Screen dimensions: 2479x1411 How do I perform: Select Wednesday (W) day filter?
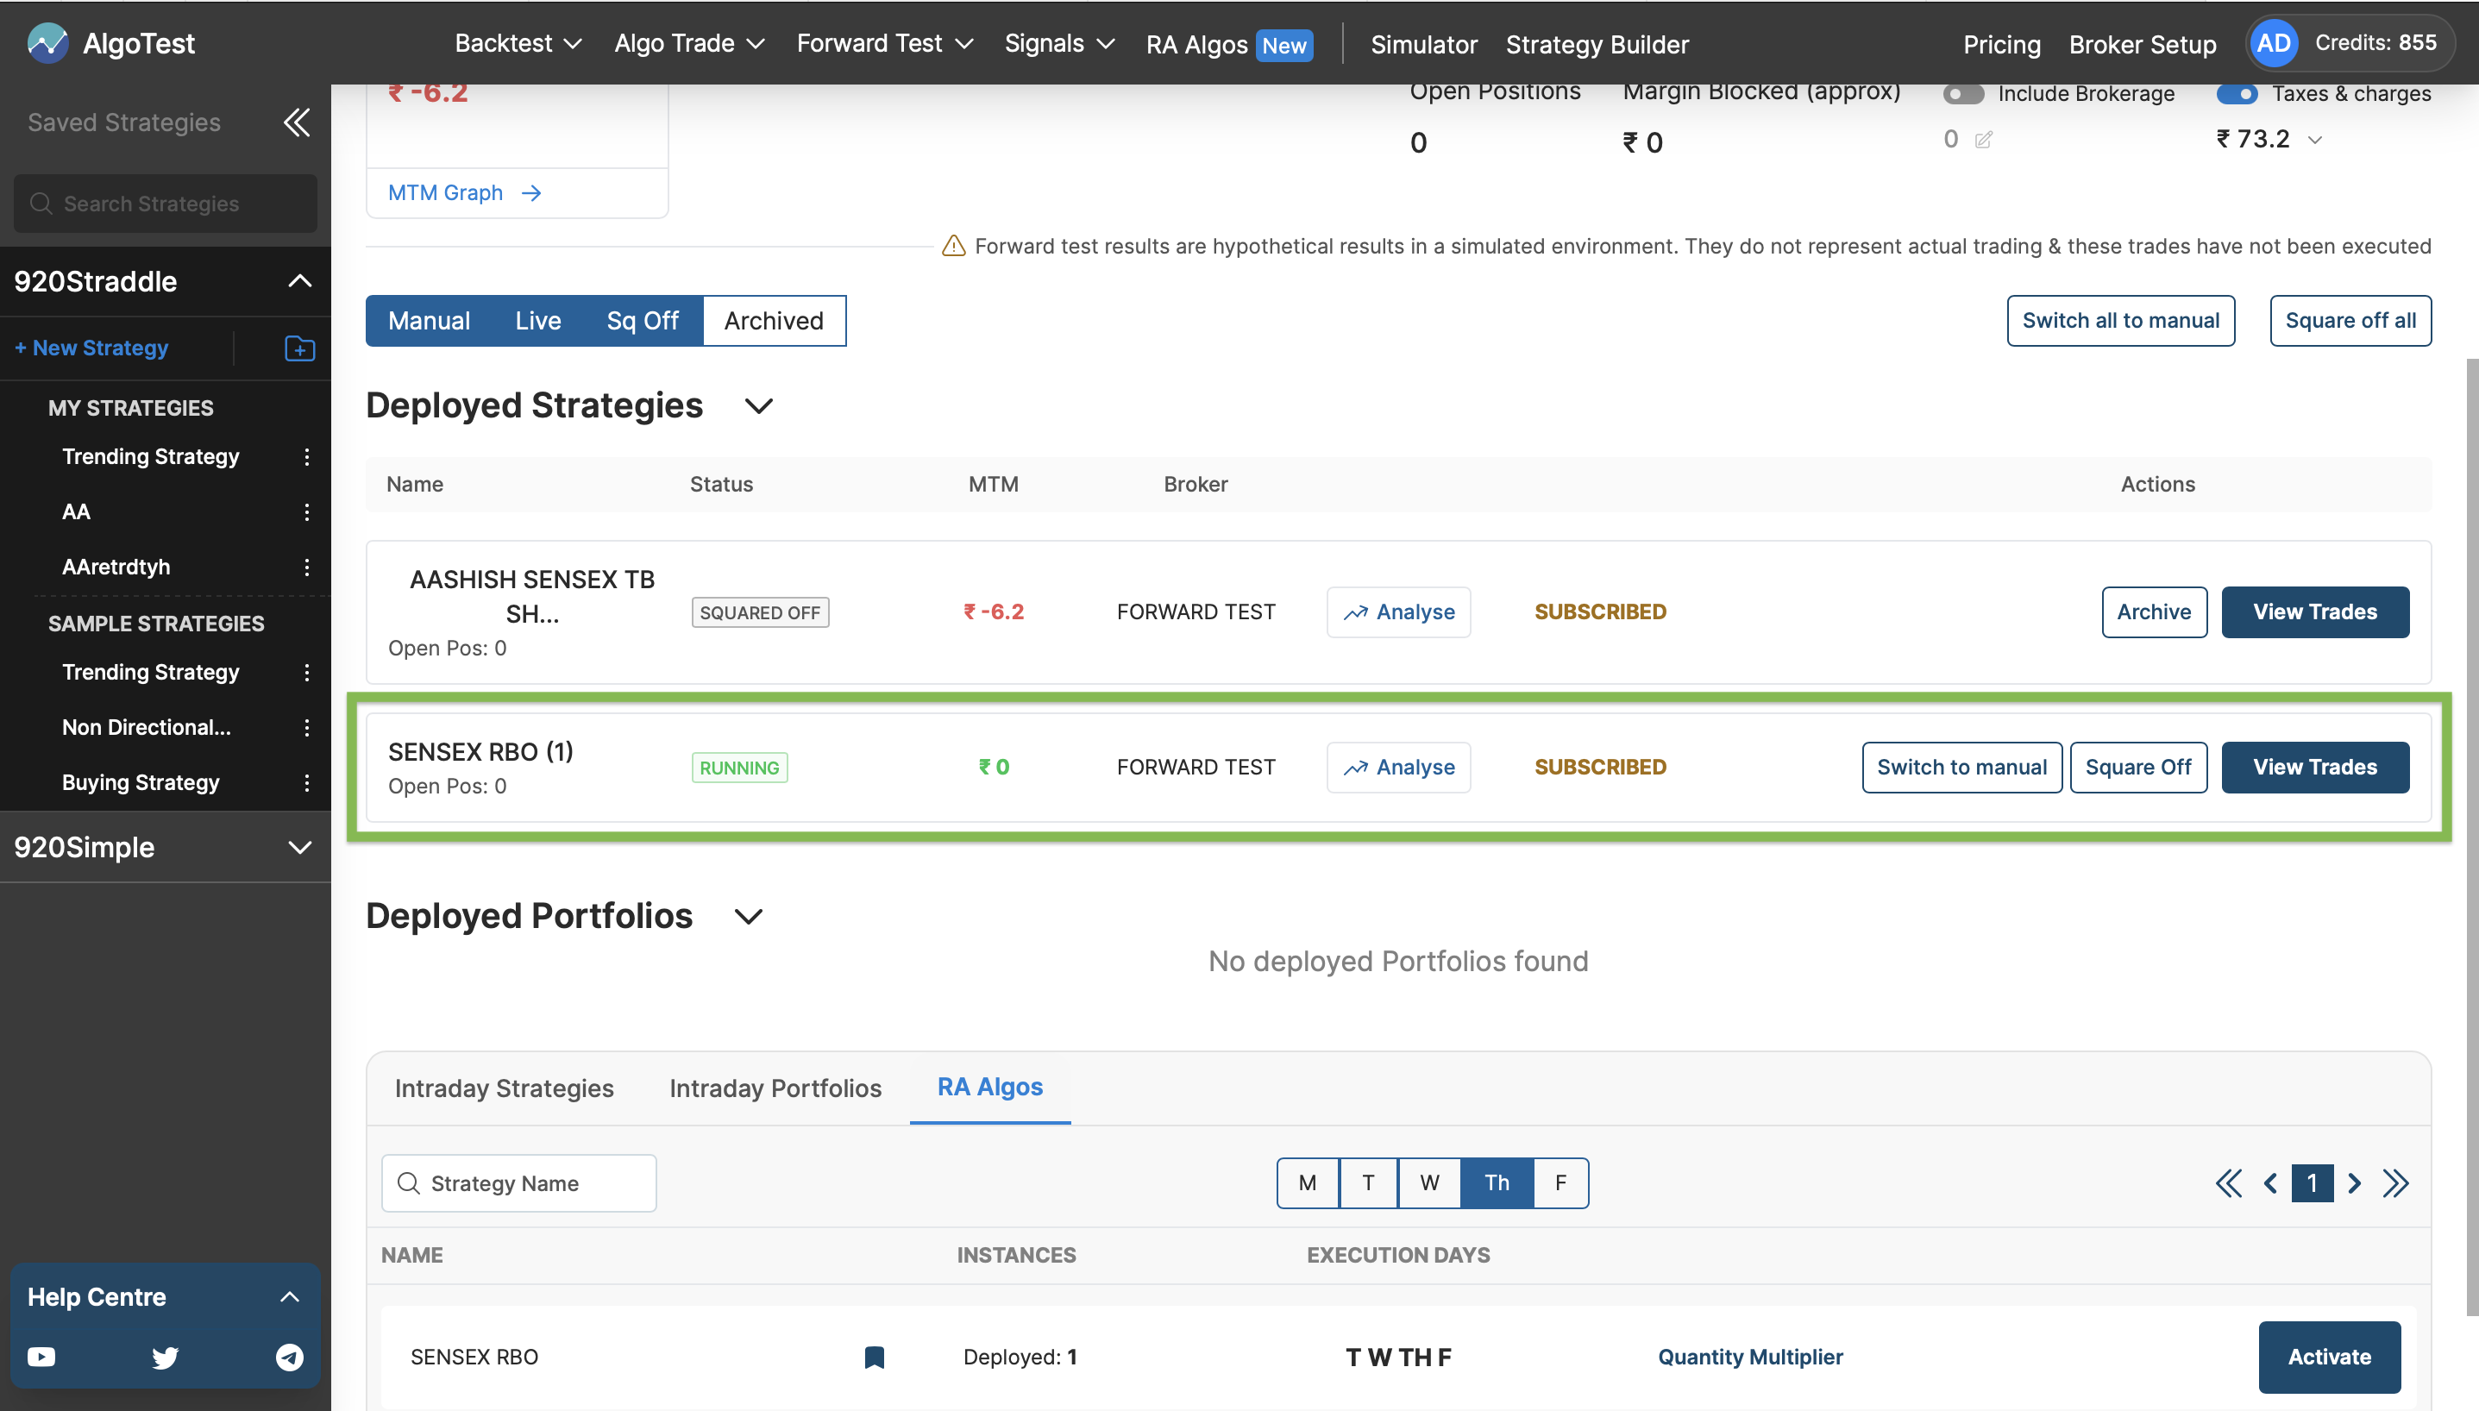pos(1429,1183)
